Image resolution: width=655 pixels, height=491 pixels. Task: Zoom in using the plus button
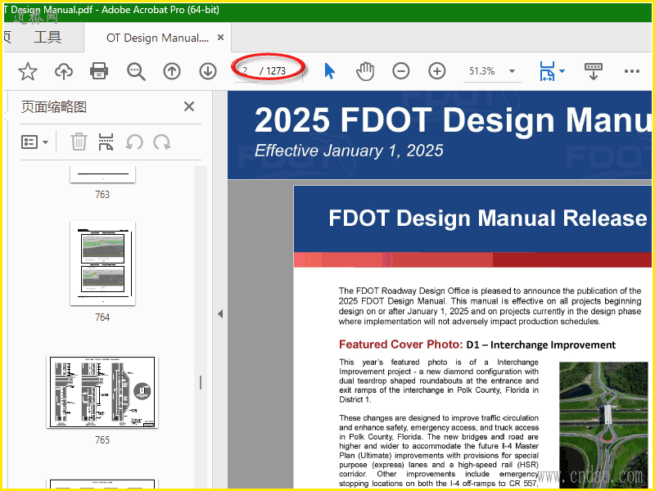tap(437, 71)
